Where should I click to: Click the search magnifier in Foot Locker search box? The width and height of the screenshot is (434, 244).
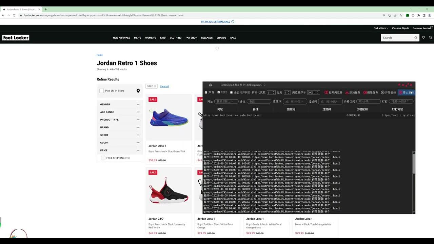pyautogui.click(x=416, y=38)
